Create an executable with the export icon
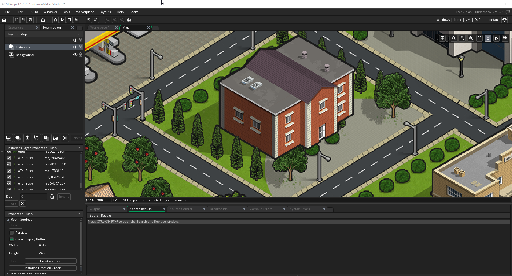 click(x=43, y=20)
